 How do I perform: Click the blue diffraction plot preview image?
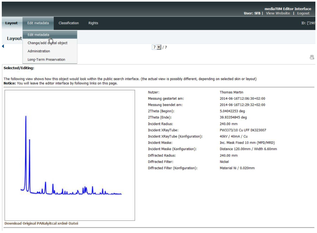coord(70,155)
